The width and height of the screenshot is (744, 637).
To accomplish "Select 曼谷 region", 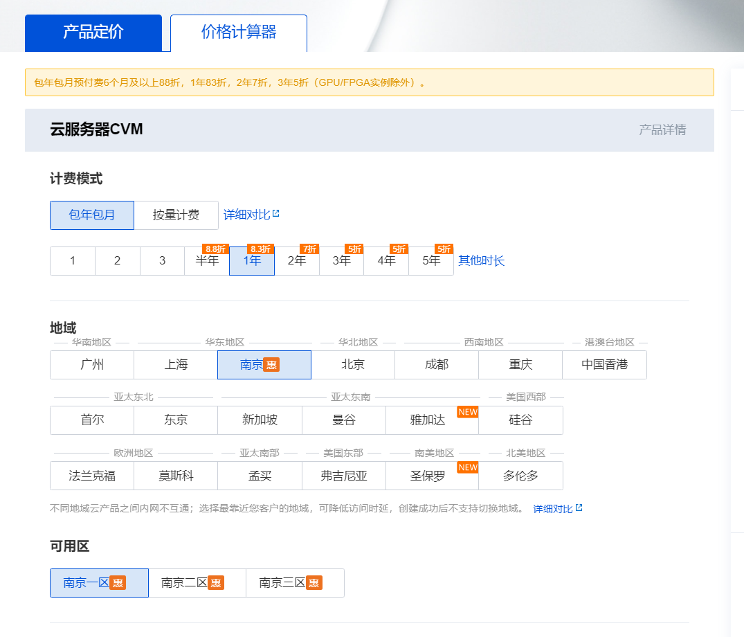I will (x=344, y=420).
